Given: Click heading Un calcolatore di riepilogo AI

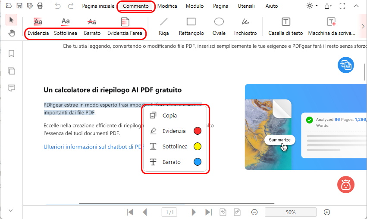Looking at the screenshot, I should (x=113, y=90).
